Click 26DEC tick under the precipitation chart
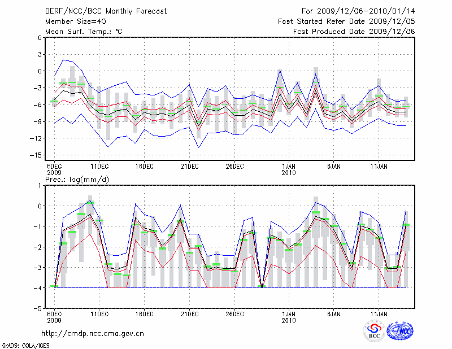This screenshot has height=349, width=452. click(x=234, y=313)
